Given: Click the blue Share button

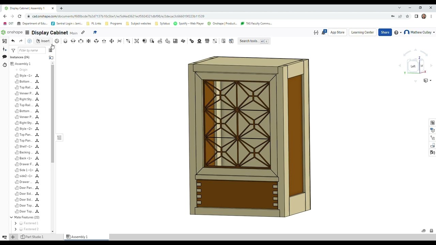Looking at the screenshot, I should tap(385, 32).
